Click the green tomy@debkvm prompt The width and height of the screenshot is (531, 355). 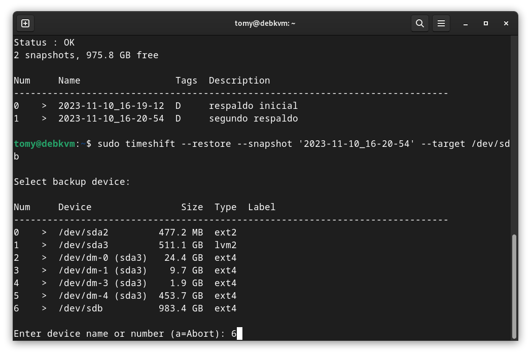coord(44,144)
